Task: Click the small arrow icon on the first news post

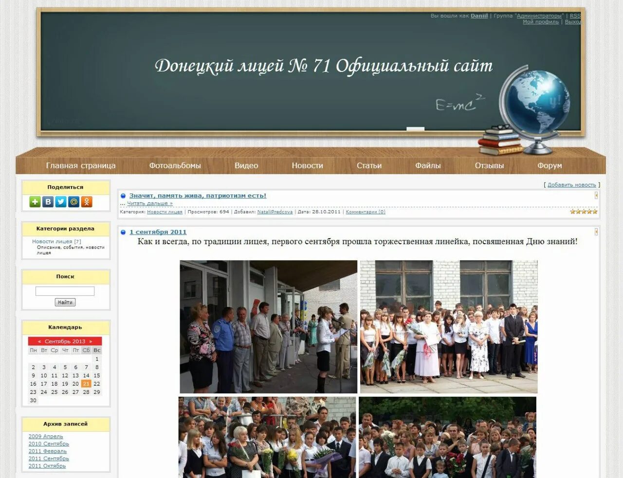Action: (596, 195)
